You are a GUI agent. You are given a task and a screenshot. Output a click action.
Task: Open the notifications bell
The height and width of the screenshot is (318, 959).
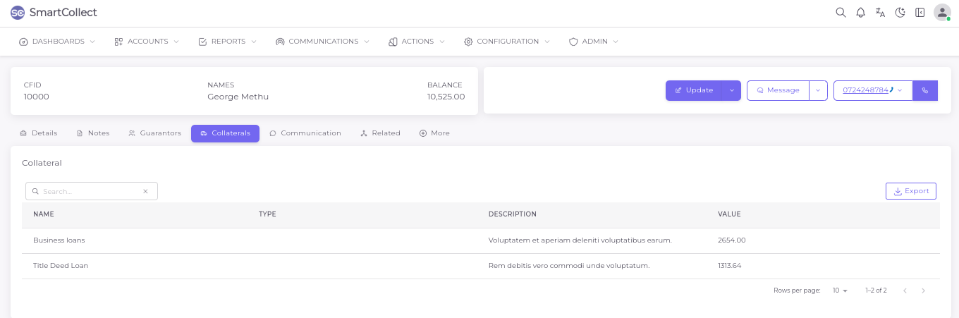pos(860,12)
